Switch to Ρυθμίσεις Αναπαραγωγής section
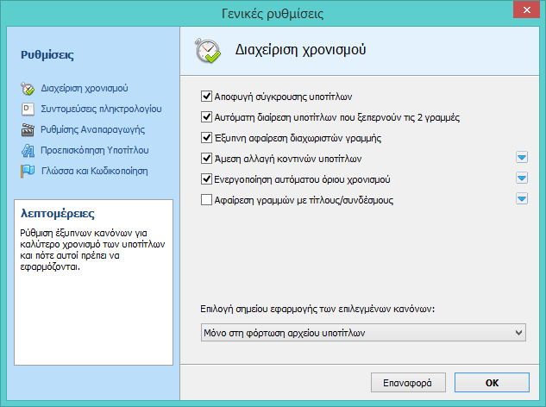This screenshot has width=546, height=407. 92,130
